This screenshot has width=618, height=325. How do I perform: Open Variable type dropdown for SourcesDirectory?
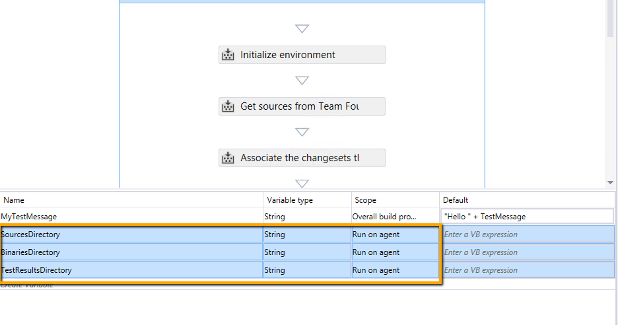point(306,235)
